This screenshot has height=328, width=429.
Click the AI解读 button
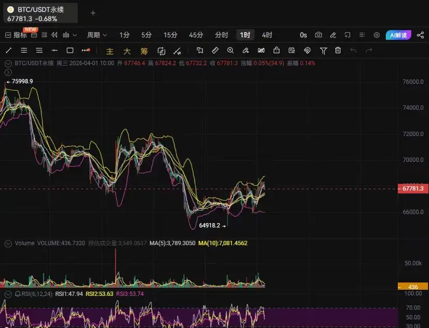398,35
